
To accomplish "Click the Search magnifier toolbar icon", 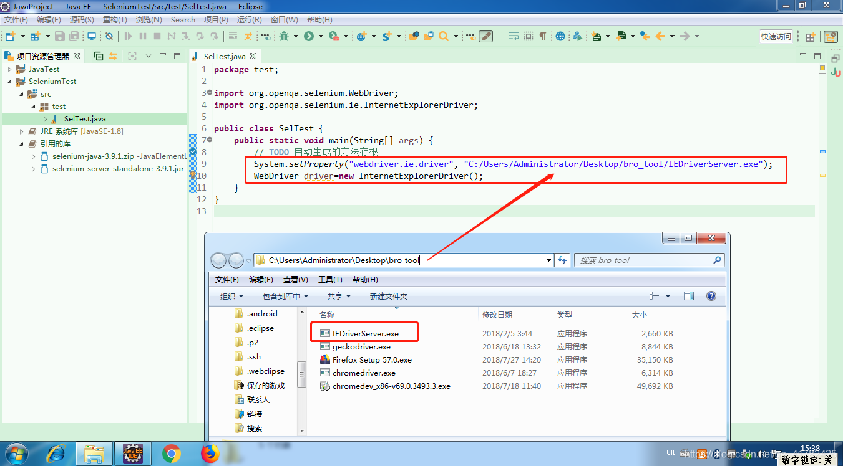I will (x=443, y=36).
